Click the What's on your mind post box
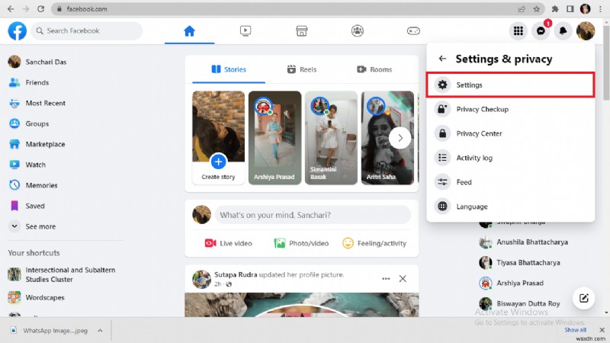Image resolution: width=610 pixels, height=343 pixels. [x=313, y=215]
